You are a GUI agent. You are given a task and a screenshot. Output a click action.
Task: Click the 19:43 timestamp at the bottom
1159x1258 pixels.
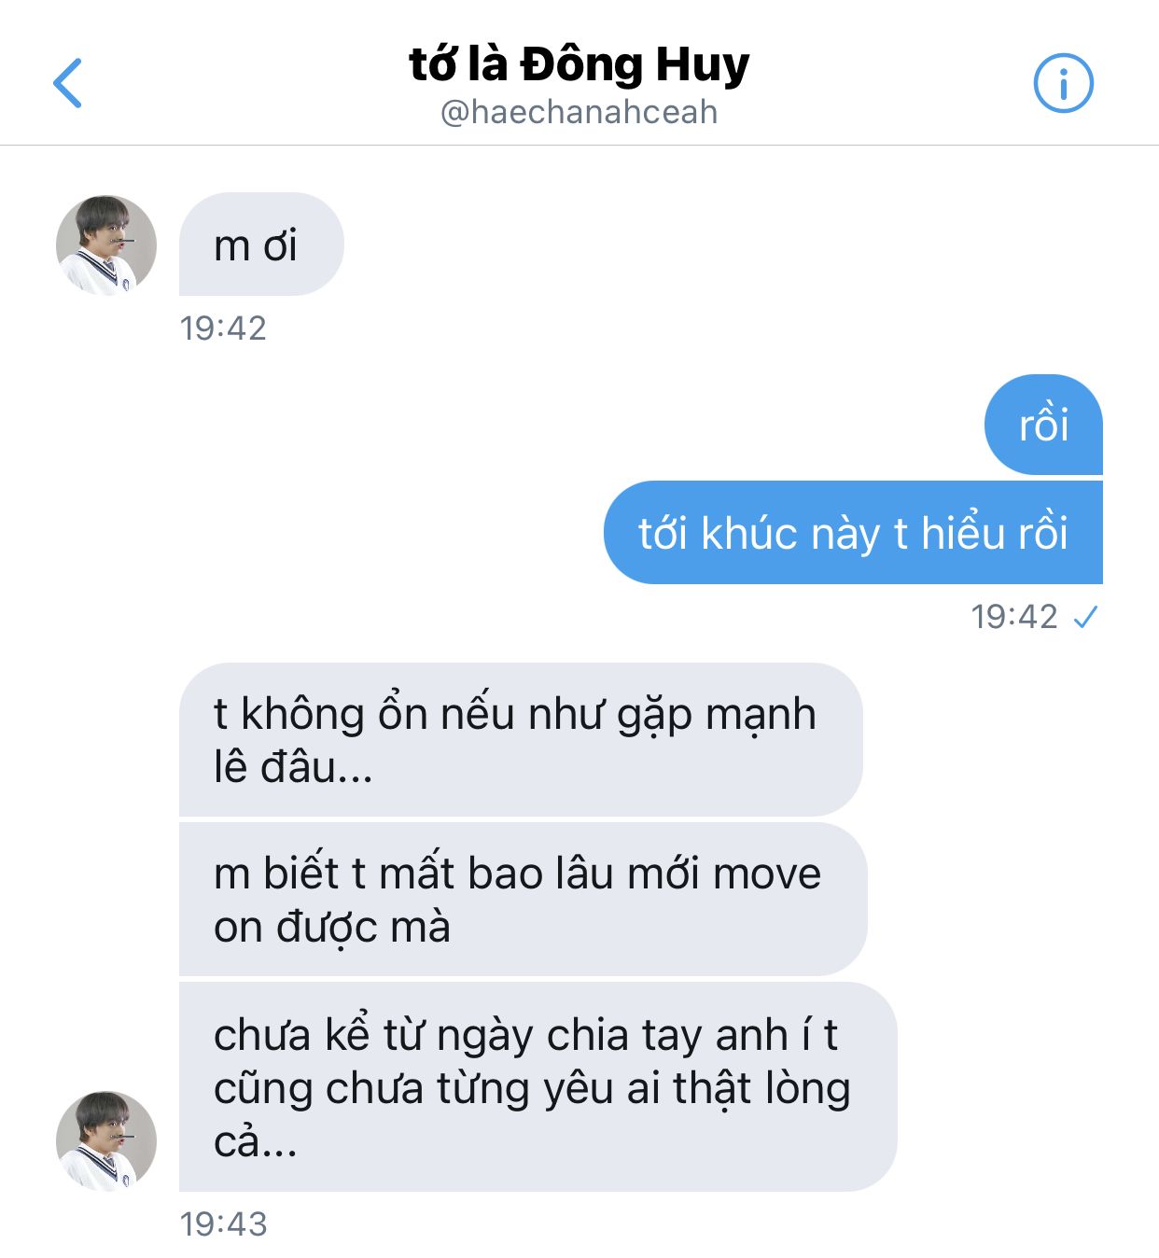pos(223,1224)
